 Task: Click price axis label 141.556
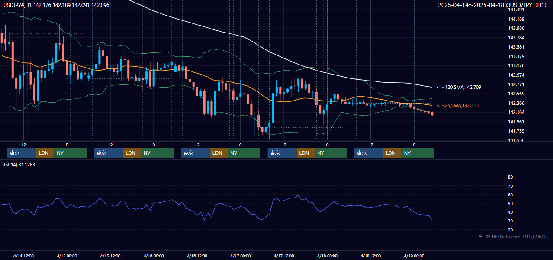[516, 140]
